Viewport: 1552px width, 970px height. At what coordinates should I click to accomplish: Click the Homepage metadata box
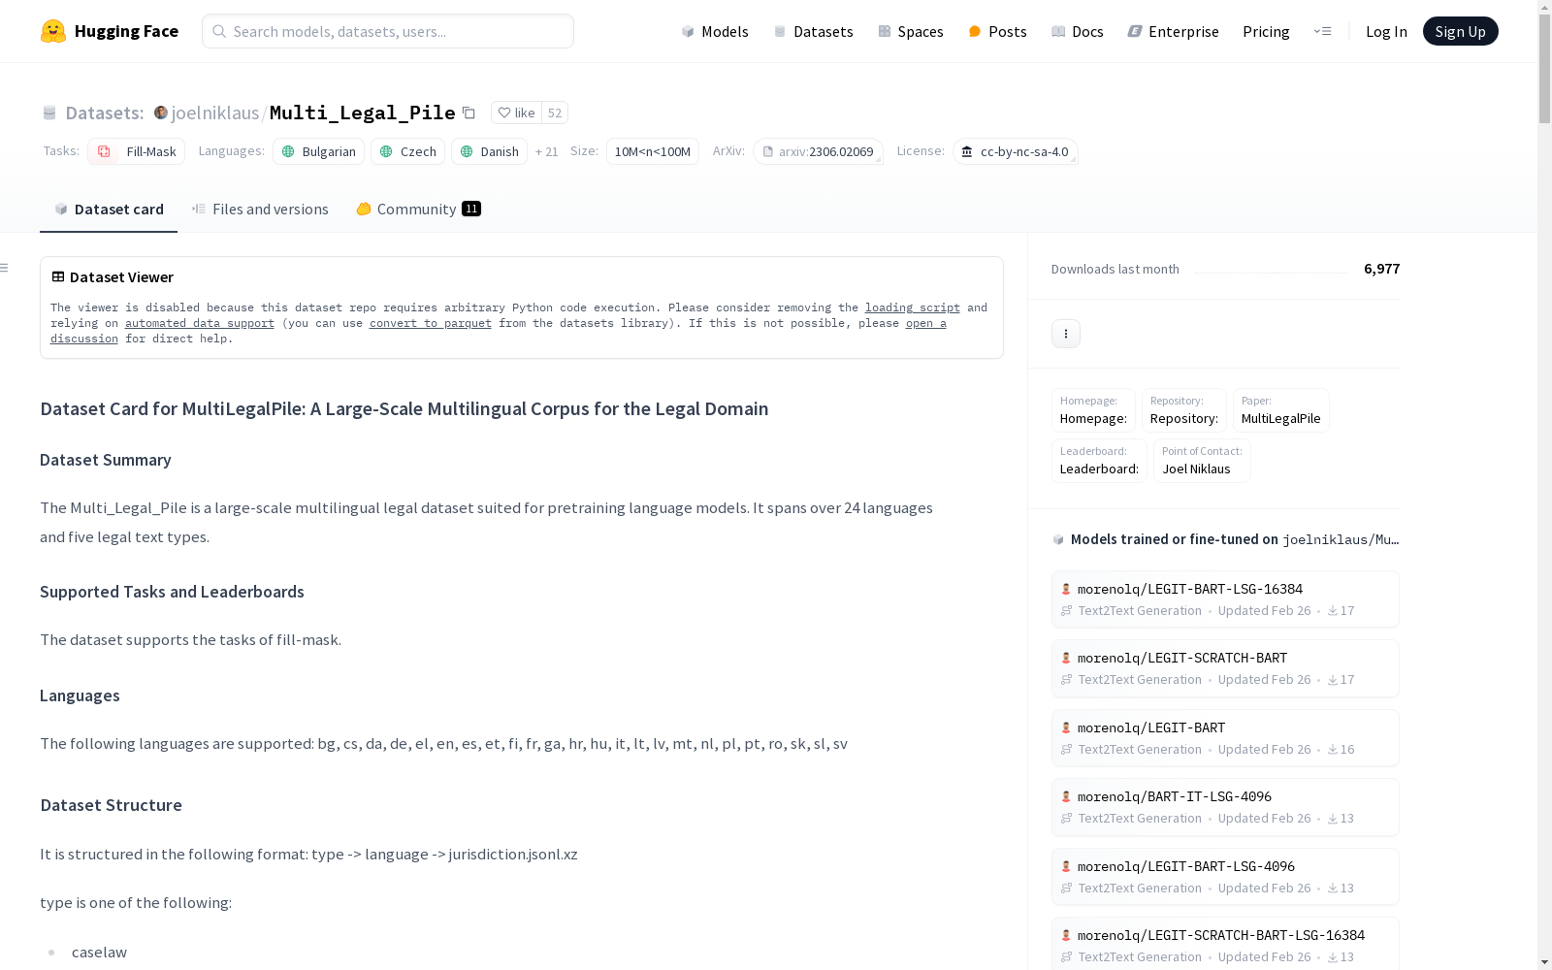(x=1093, y=410)
